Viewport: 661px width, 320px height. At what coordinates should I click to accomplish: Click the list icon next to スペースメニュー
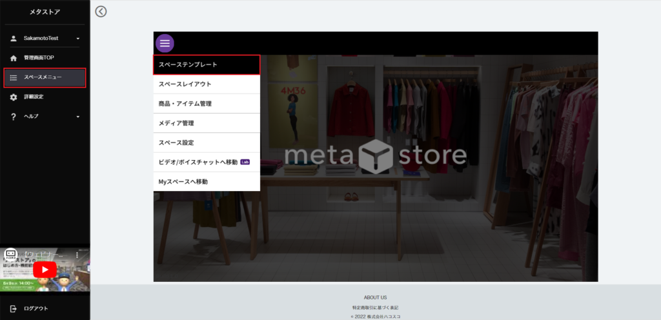coord(14,77)
